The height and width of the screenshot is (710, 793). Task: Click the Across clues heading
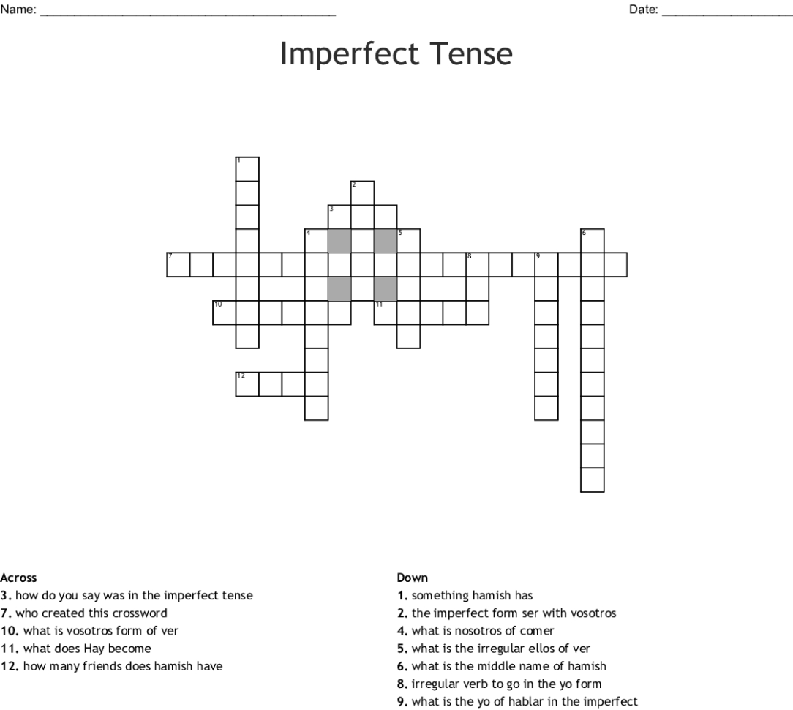tap(19, 578)
